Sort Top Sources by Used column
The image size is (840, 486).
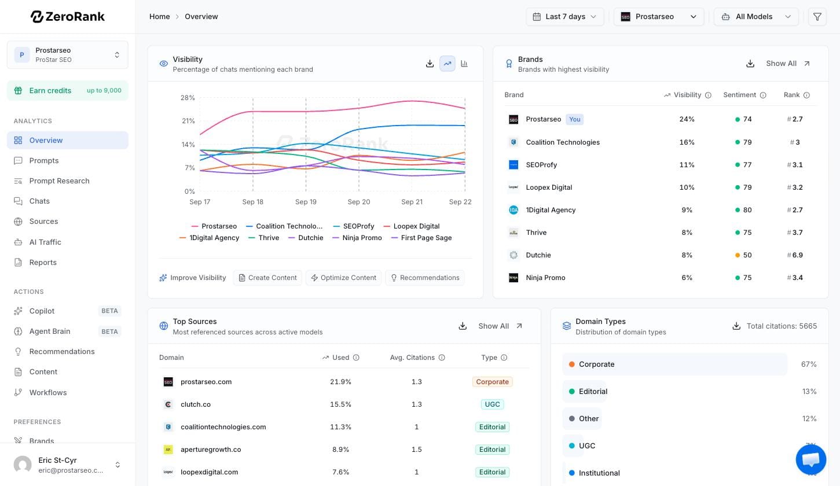pos(336,358)
